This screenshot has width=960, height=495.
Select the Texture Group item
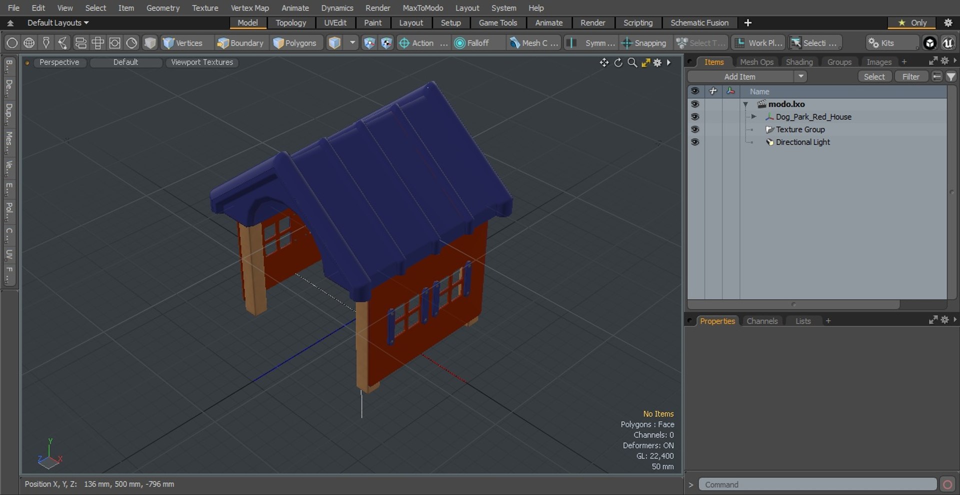coord(800,129)
